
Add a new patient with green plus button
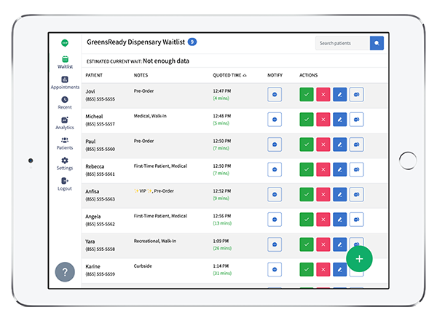(359, 259)
